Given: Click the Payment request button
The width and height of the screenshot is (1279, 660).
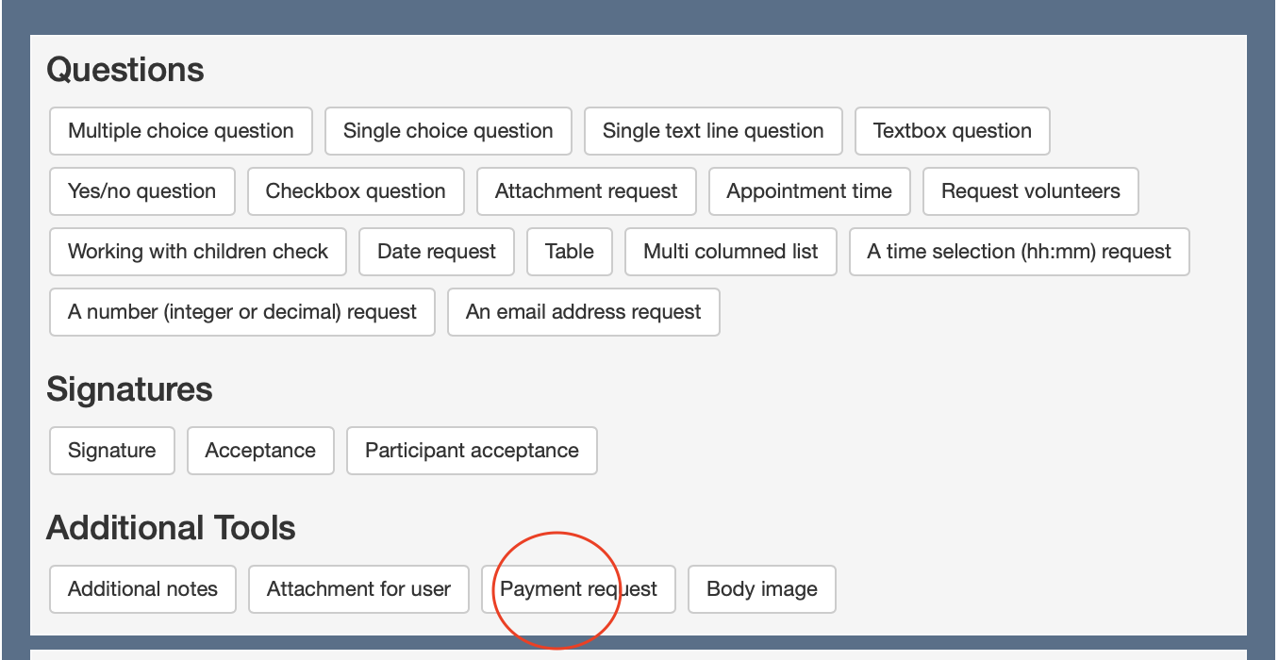Looking at the screenshot, I should pos(578,589).
